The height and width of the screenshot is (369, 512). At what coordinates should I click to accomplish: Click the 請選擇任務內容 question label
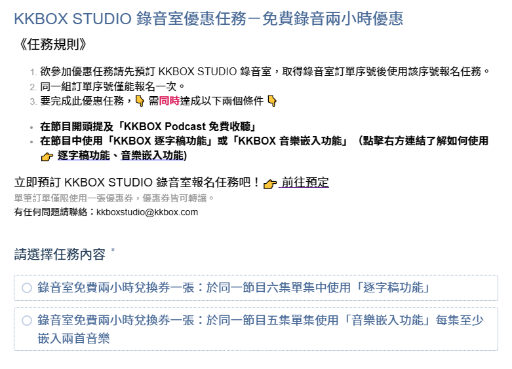tap(60, 255)
